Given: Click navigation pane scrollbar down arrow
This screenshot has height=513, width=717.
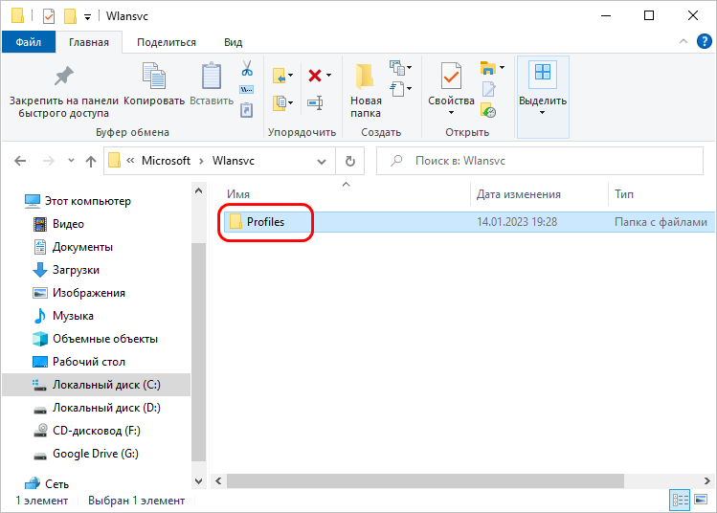Looking at the screenshot, I should (198, 481).
